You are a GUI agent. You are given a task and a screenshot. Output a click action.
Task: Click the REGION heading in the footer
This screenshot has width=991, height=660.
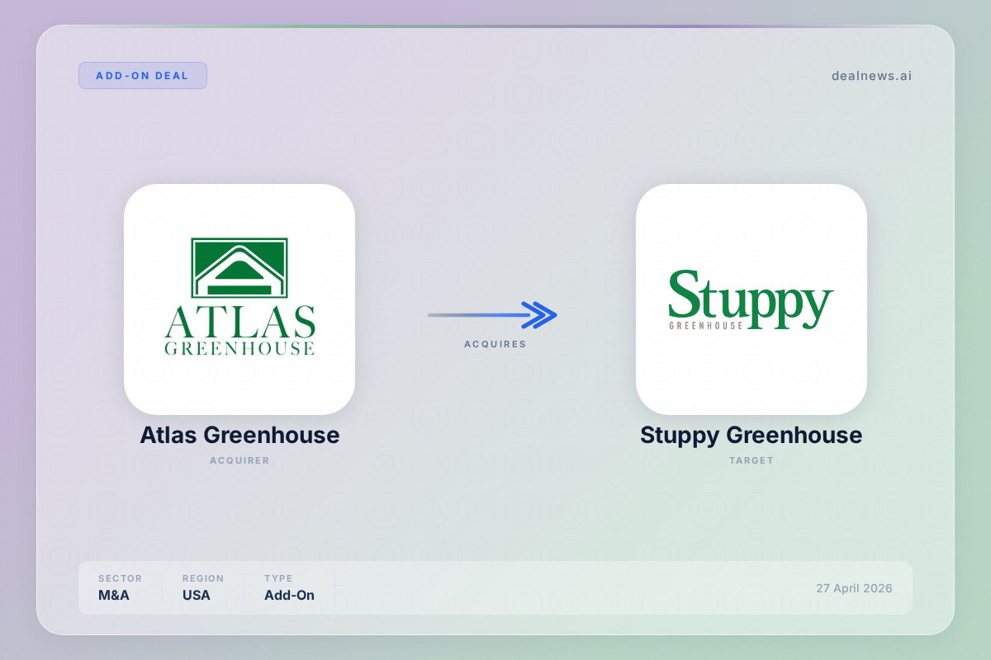pos(203,578)
